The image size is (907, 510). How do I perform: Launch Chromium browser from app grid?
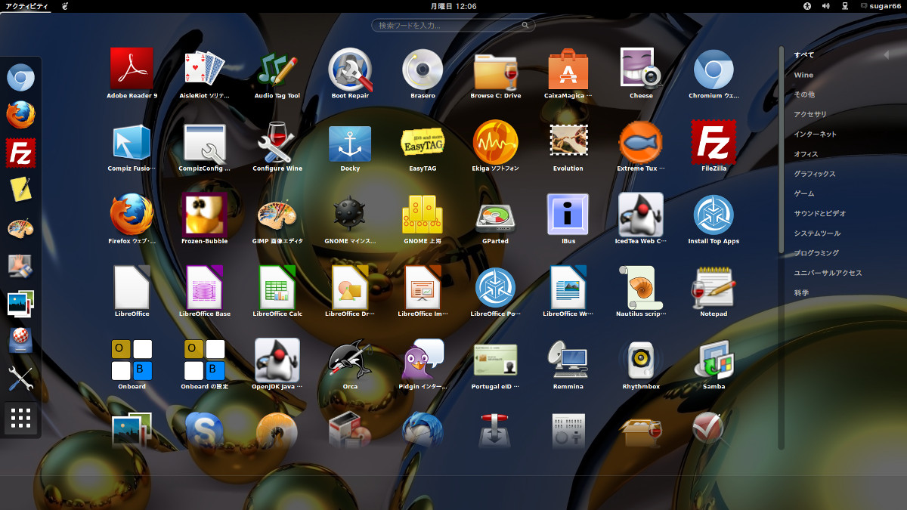point(714,69)
